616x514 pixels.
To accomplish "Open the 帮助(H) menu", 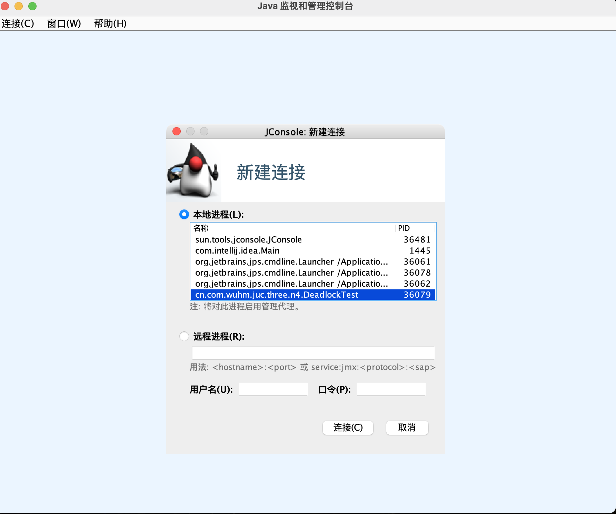I will pyautogui.click(x=110, y=23).
